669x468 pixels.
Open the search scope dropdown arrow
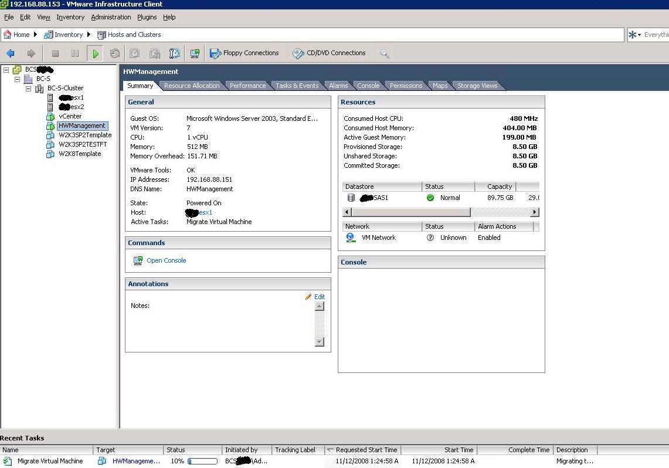coord(639,35)
